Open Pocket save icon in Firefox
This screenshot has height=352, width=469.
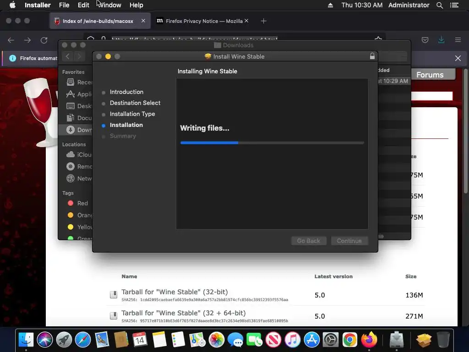coord(425,40)
